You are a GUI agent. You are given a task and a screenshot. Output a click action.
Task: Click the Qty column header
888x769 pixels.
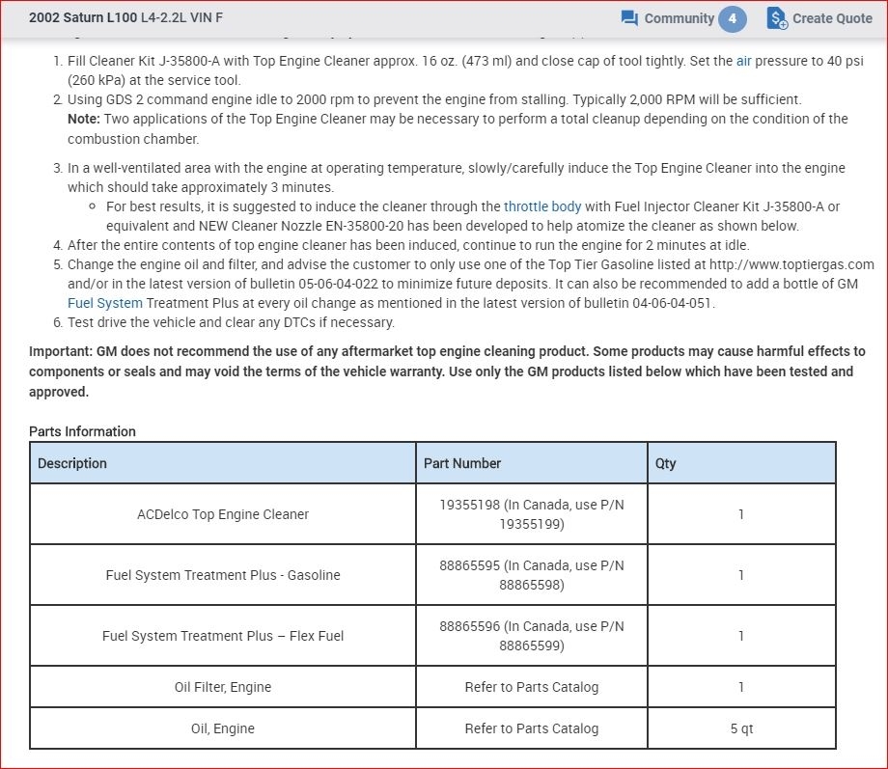[666, 463]
